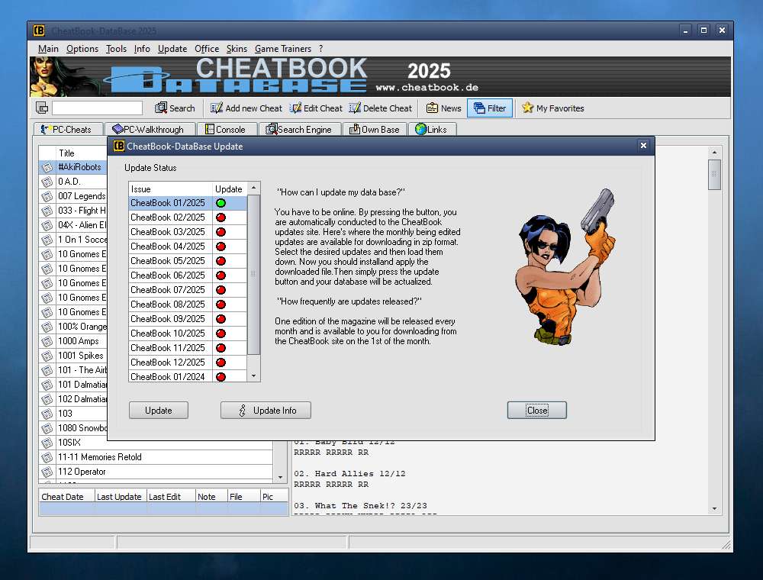Select CheatBook 05/2025 issue row
Screen dimensions: 763x580
pyautogui.click(x=188, y=261)
